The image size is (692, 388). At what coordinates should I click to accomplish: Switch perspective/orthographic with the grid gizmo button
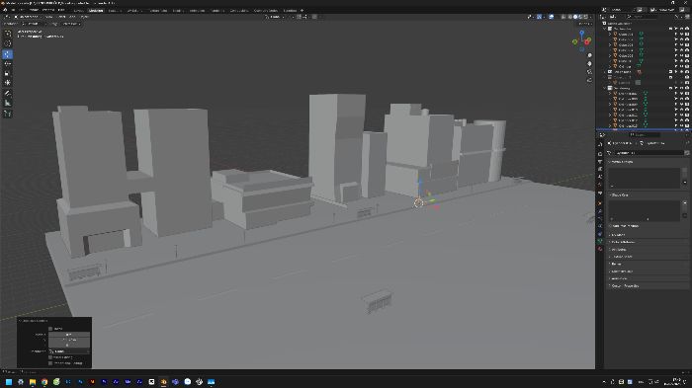(589, 80)
